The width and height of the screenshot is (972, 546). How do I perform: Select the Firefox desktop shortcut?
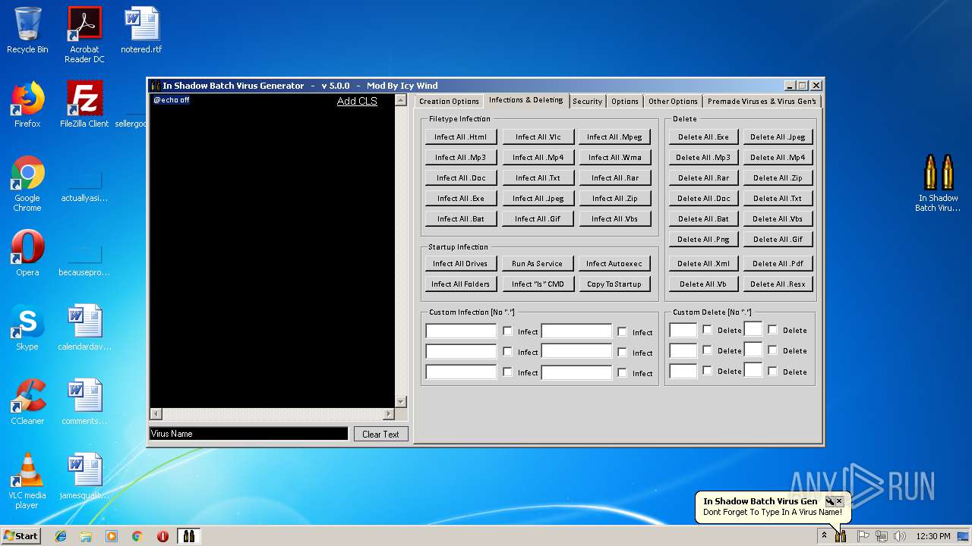click(x=27, y=105)
